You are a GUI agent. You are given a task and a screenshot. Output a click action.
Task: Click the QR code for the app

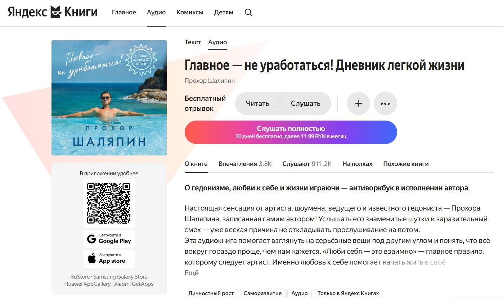(x=109, y=203)
